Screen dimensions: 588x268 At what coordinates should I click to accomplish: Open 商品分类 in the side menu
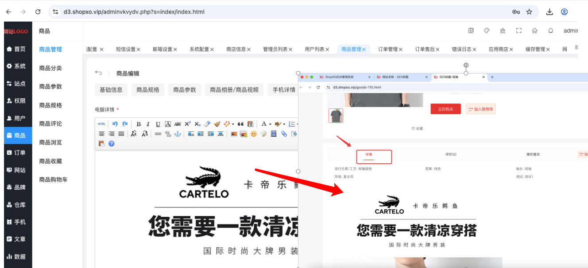pos(50,68)
